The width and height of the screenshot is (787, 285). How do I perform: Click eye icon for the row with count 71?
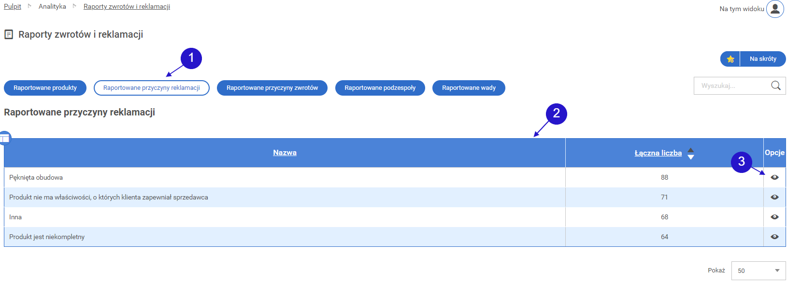pyautogui.click(x=774, y=197)
